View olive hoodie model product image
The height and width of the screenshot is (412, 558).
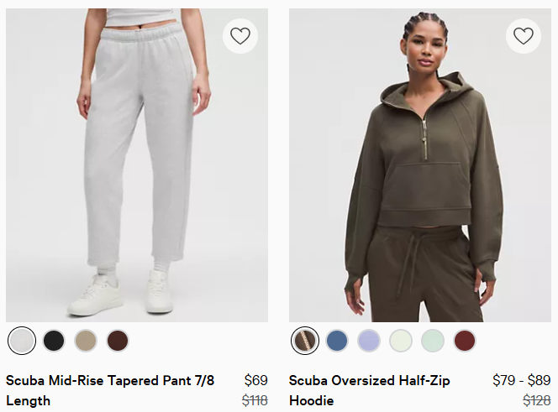(420, 165)
